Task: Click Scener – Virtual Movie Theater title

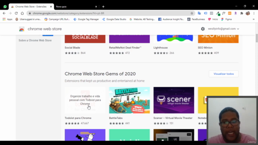Action: tap(173, 118)
